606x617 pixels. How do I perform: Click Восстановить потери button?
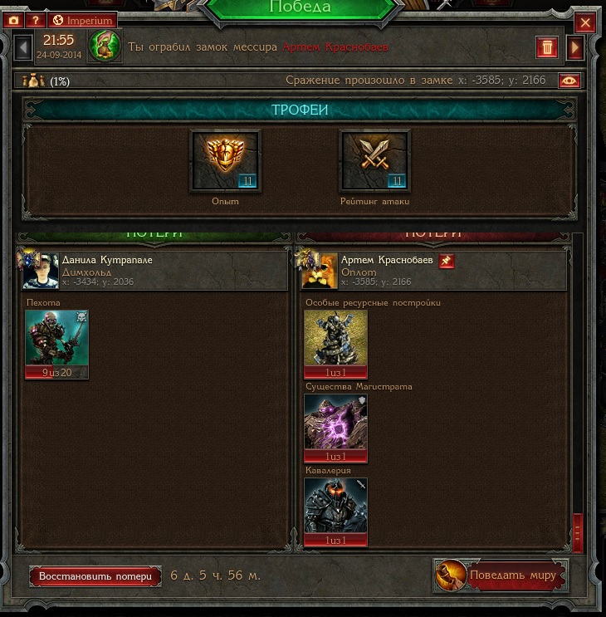pyautogui.click(x=95, y=576)
